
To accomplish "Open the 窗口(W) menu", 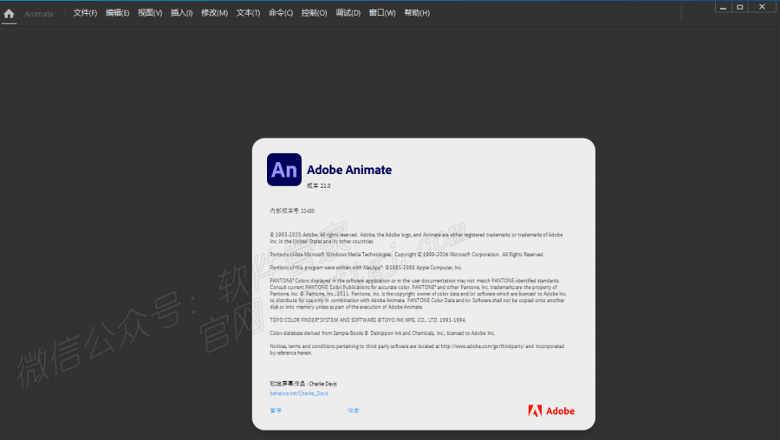I will tap(382, 13).
